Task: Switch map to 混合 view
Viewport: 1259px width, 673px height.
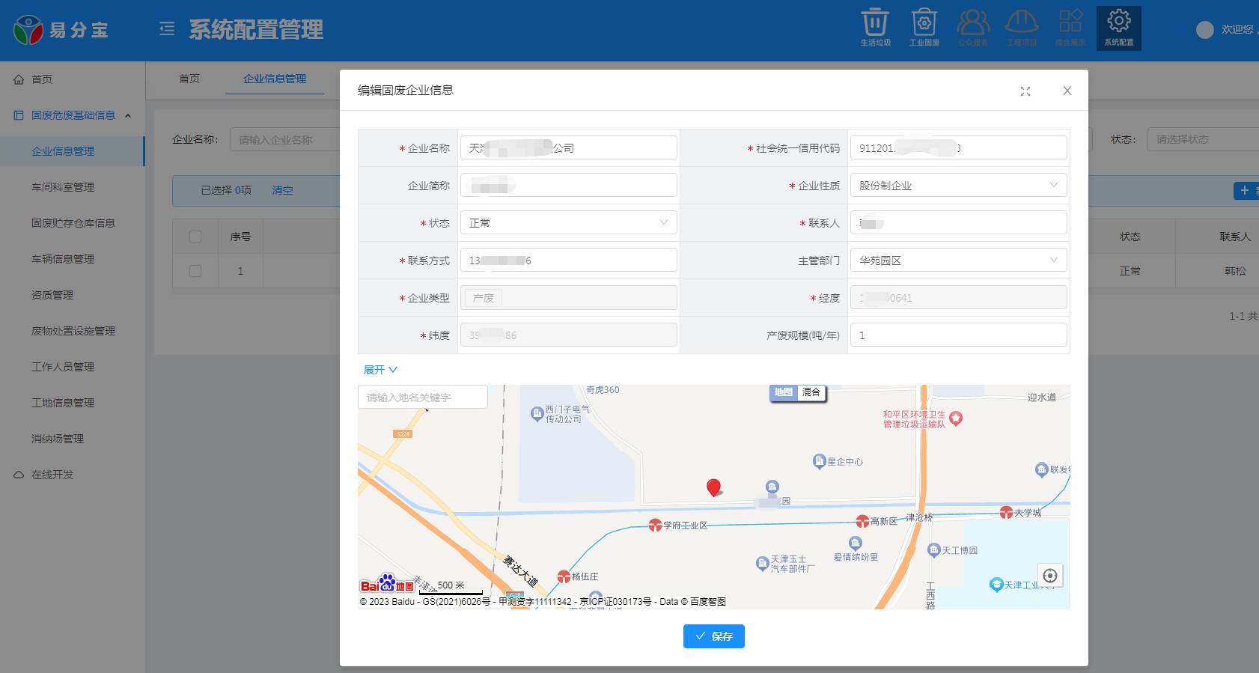Action: (x=811, y=392)
